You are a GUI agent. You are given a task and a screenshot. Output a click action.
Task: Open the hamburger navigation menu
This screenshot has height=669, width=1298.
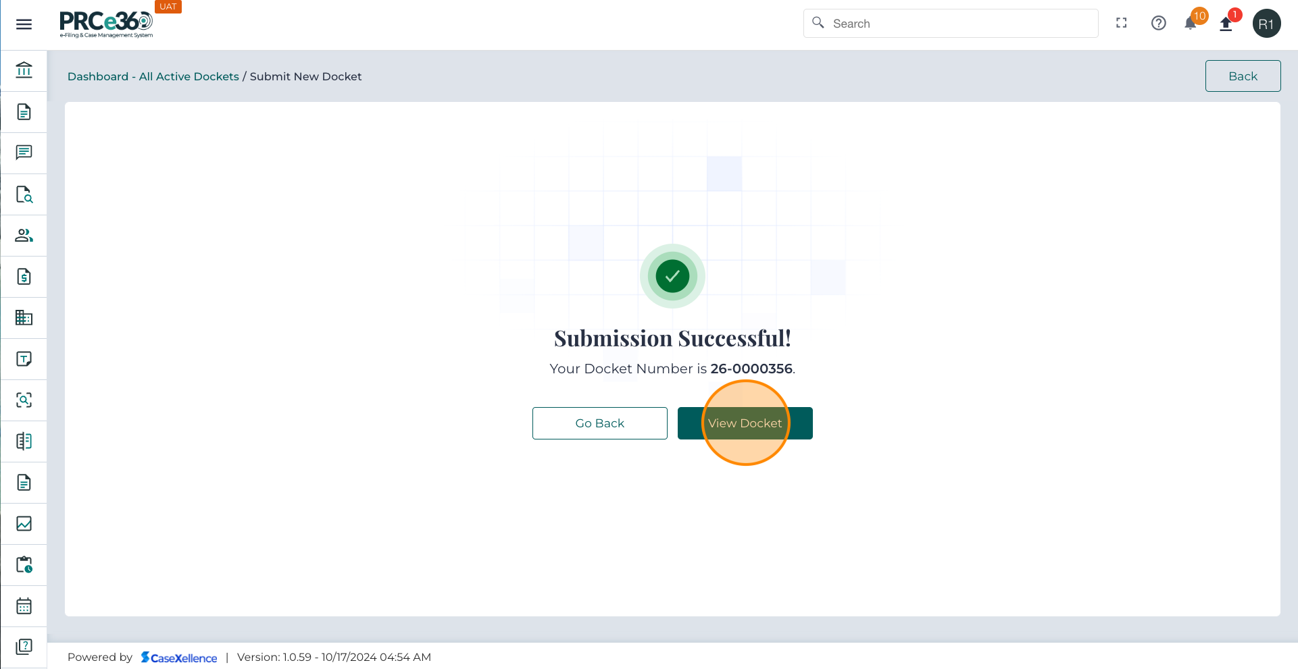[x=24, y=24]
